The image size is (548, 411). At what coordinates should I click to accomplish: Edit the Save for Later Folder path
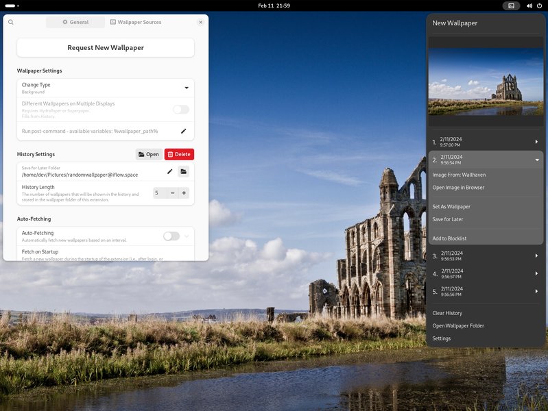point(170,171)
